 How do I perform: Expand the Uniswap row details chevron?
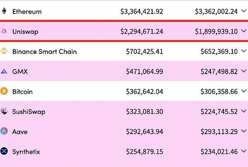[243, 31]
